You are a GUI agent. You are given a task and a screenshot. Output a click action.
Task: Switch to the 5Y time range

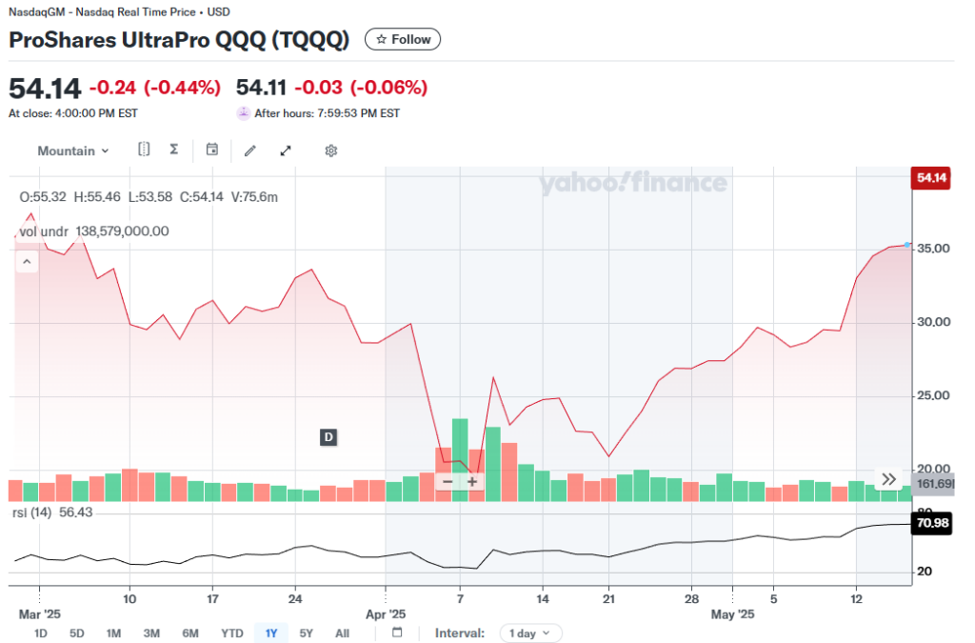tap(306, 633)
